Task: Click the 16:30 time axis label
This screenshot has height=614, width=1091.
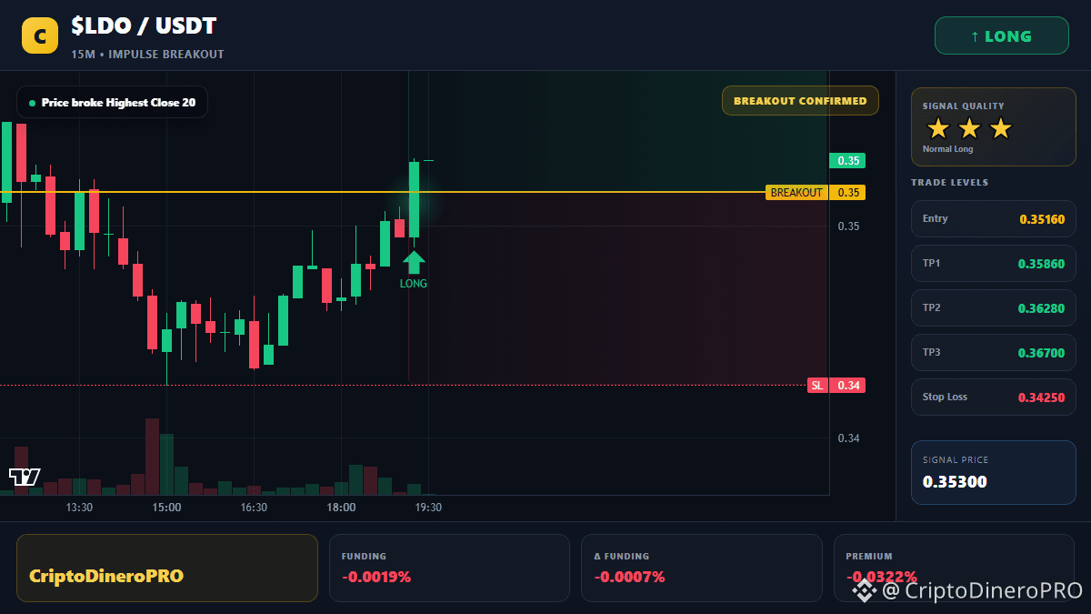Action: pos(254,508)
